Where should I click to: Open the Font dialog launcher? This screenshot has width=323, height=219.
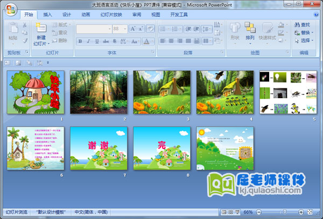[153, 52]
